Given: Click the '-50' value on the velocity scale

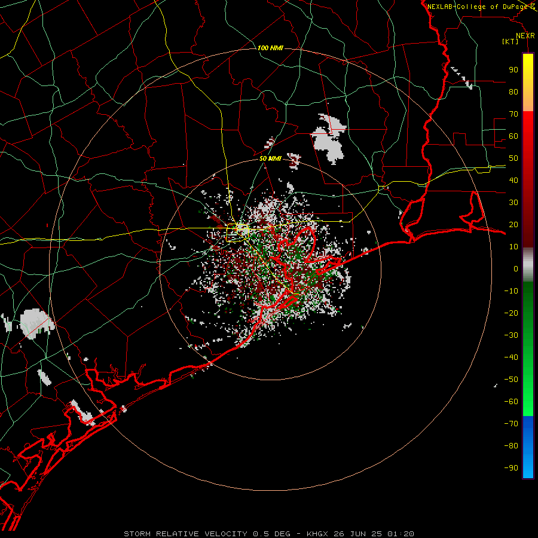Looking at the screenshot, I should 511,380.
